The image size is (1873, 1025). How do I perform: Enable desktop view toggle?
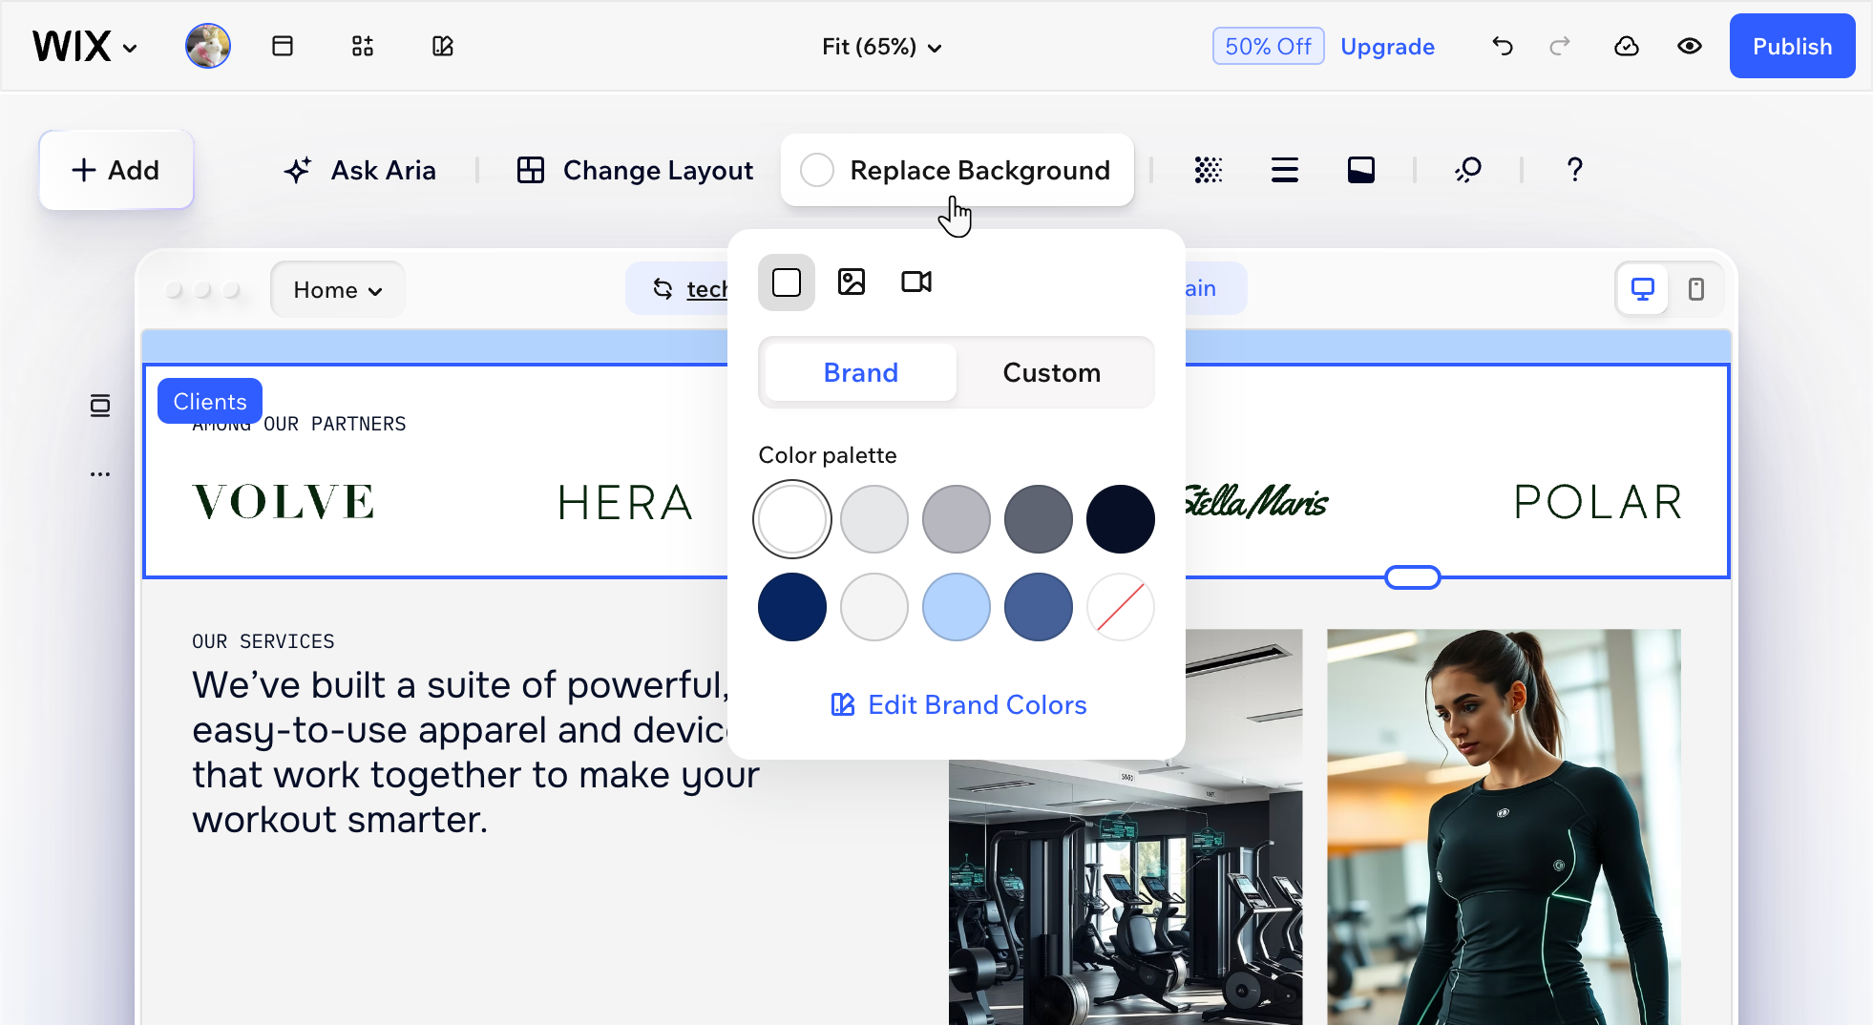tap(1641, 288)
